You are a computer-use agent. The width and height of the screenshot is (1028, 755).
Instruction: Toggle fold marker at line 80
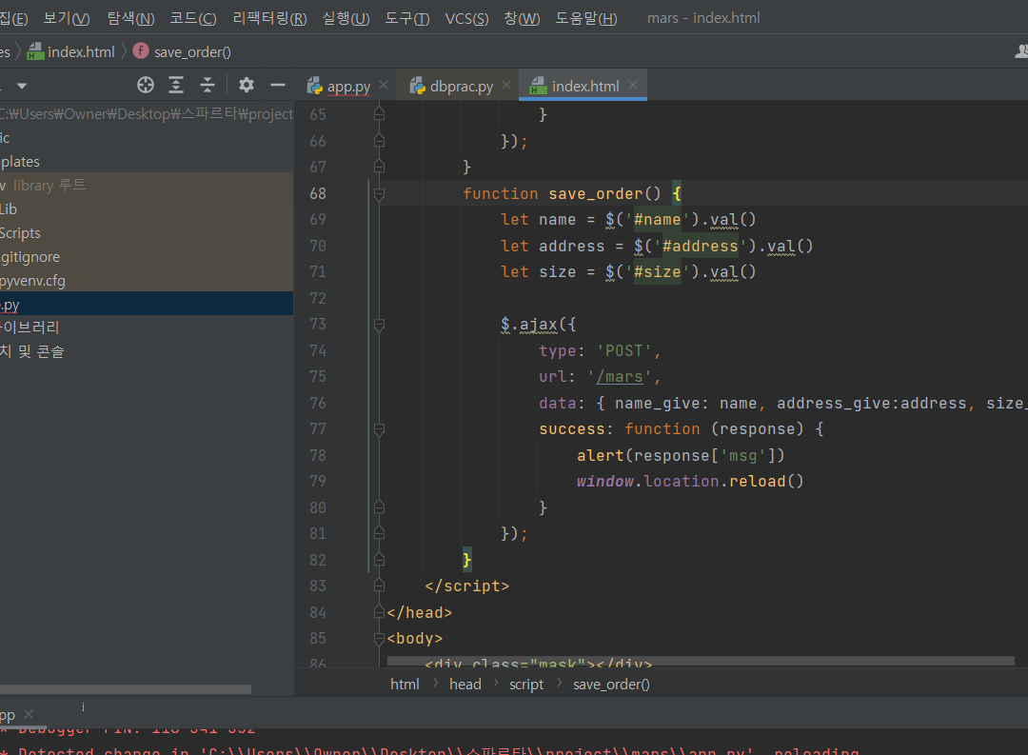coord(379,507)
